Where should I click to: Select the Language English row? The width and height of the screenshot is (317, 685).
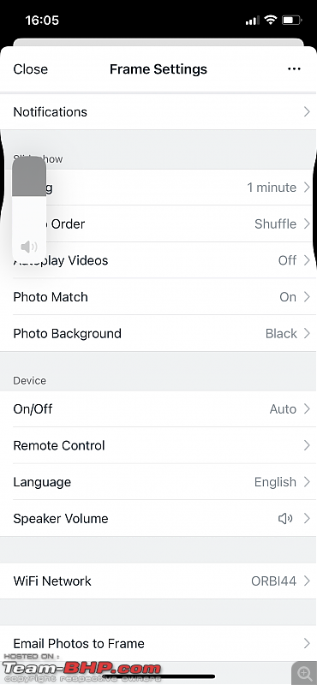tap(158, 482)
